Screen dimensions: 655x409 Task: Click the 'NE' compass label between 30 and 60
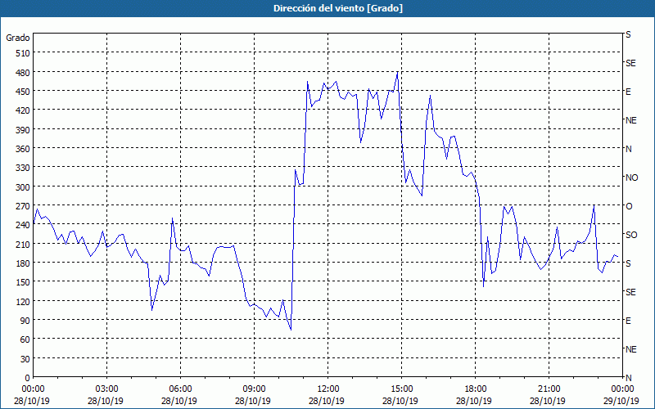[x=631, y=349]
